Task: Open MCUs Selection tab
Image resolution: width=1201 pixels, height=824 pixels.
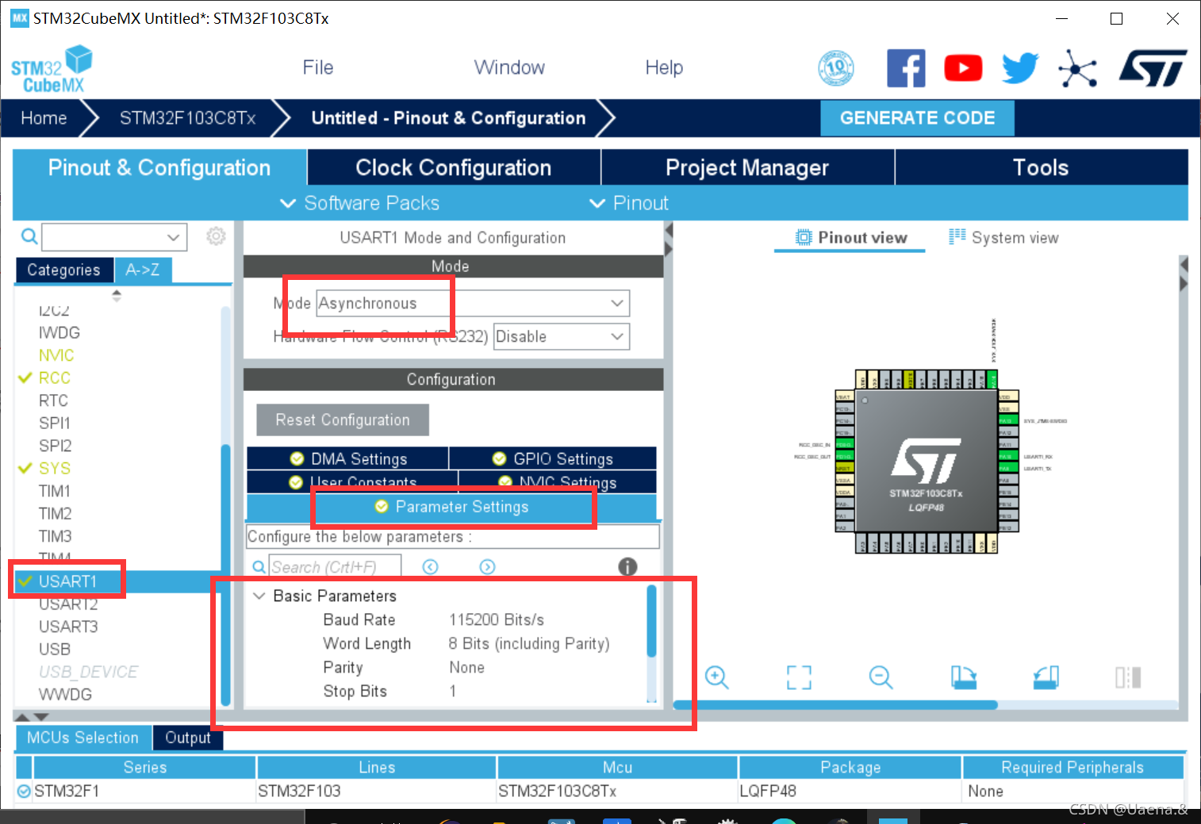Action: click(x=83, y=738)
